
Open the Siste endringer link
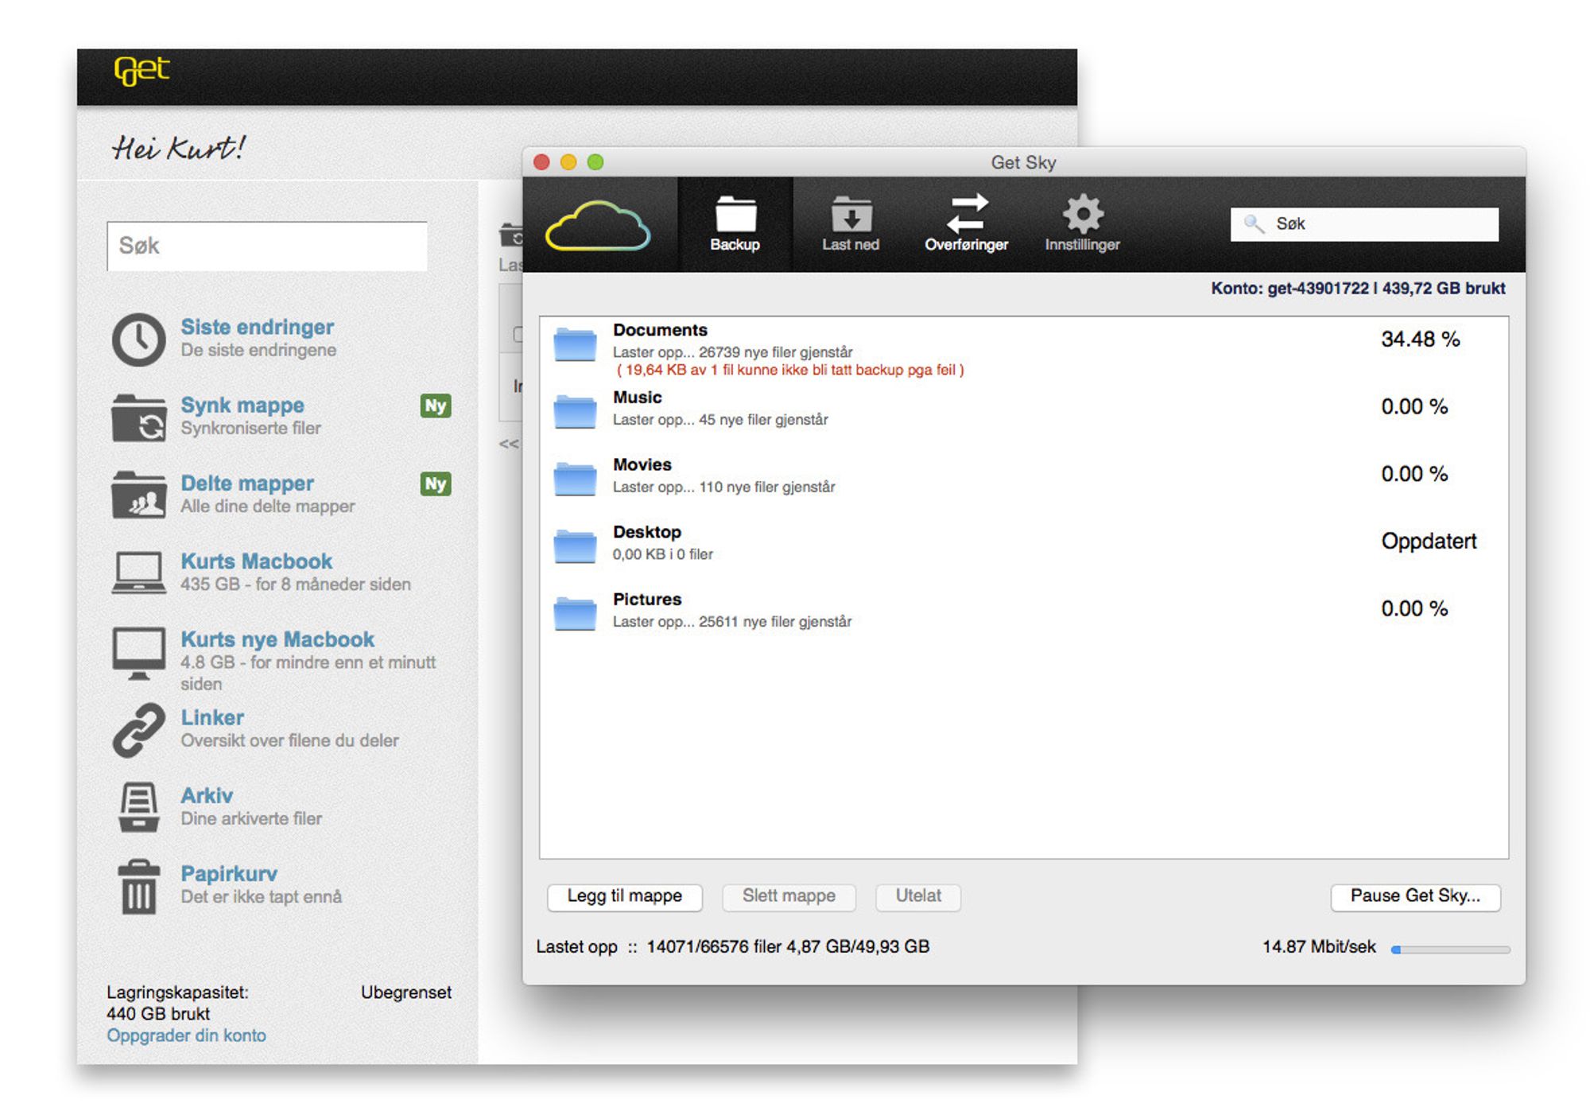(257, 327)
